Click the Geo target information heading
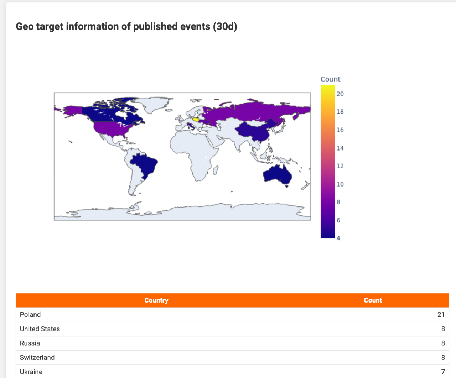456x378 pixels. point(126,27)
